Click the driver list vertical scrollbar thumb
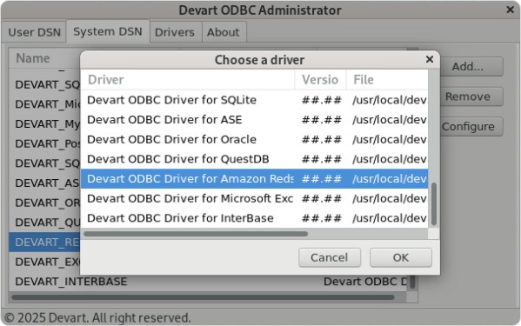 click(x=434, y=203)
